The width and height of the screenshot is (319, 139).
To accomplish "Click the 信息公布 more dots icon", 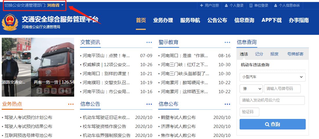I will coord(227,104).
